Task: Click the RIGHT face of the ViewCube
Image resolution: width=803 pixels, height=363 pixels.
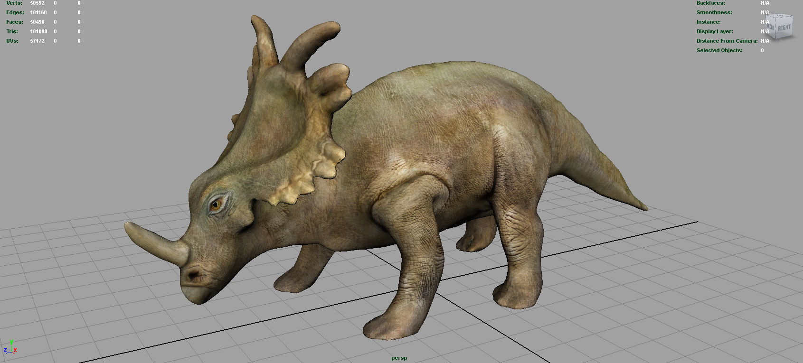Action: coord(784,28)
